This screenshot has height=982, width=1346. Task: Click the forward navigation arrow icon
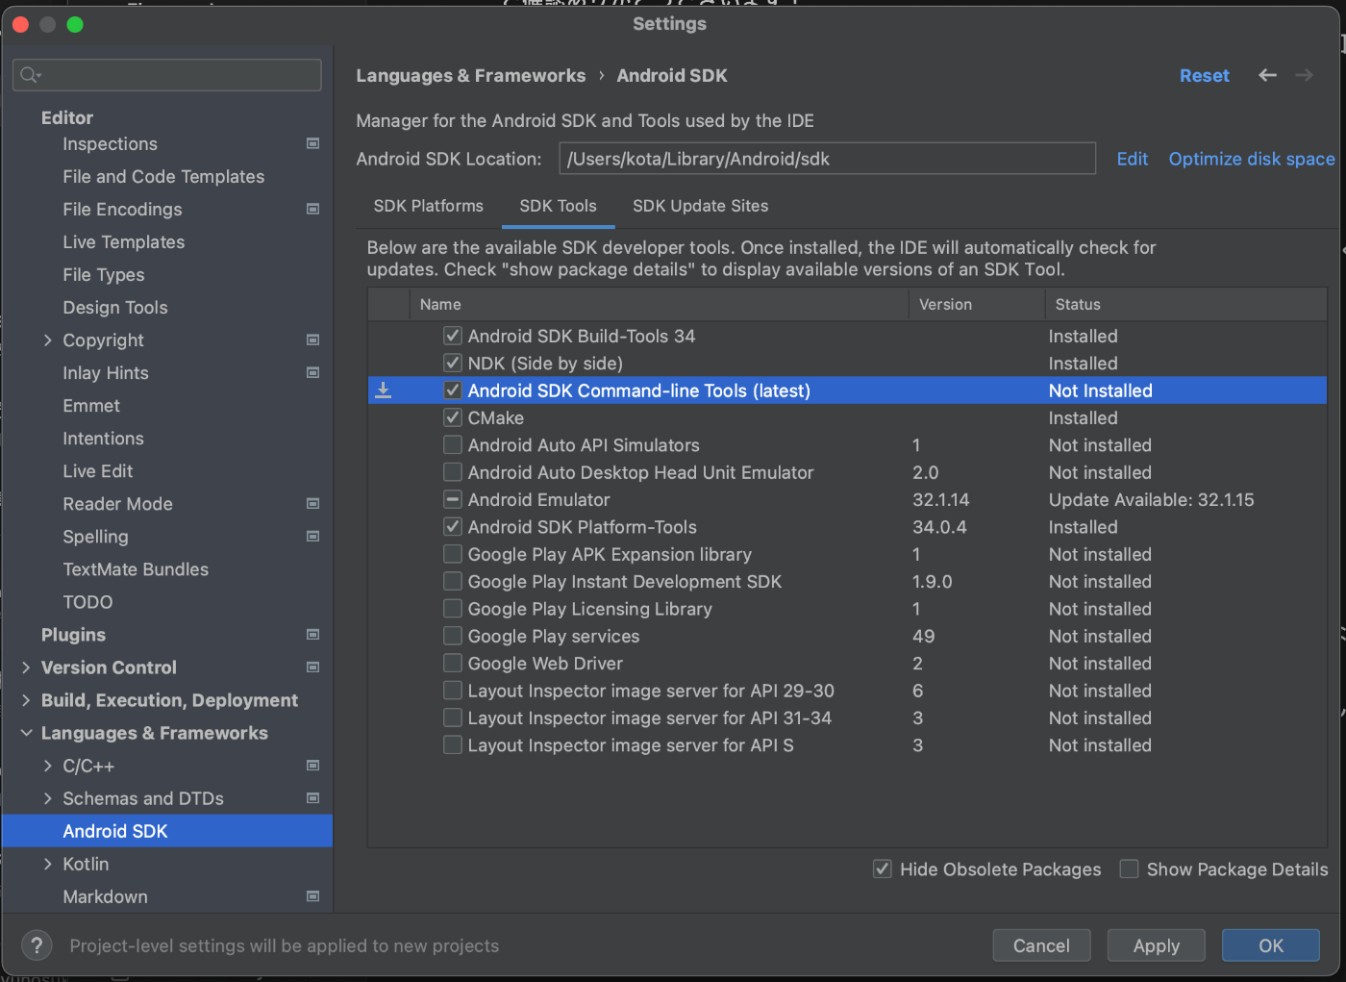[x=1304, y=75]
